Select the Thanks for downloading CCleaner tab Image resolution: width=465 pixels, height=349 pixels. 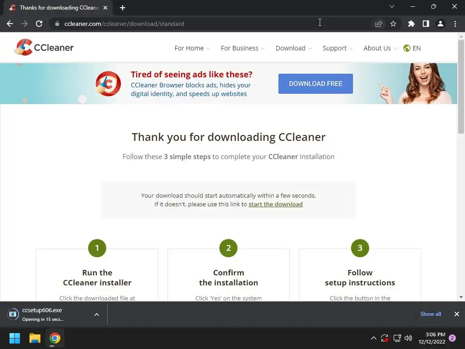pyautogui.click(x=58, y=8)
